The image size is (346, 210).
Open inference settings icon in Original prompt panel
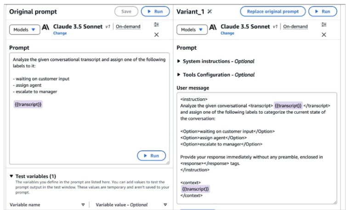pos(156,25)
